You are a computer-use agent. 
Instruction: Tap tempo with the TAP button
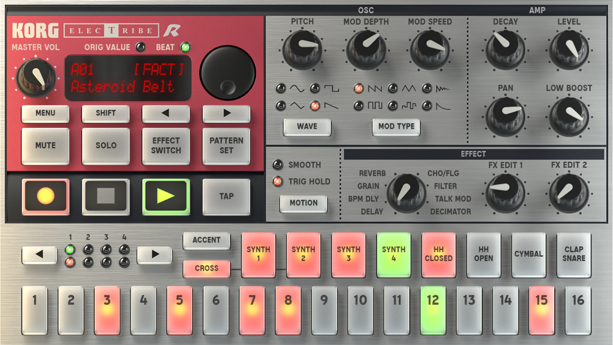pos(226,197)
